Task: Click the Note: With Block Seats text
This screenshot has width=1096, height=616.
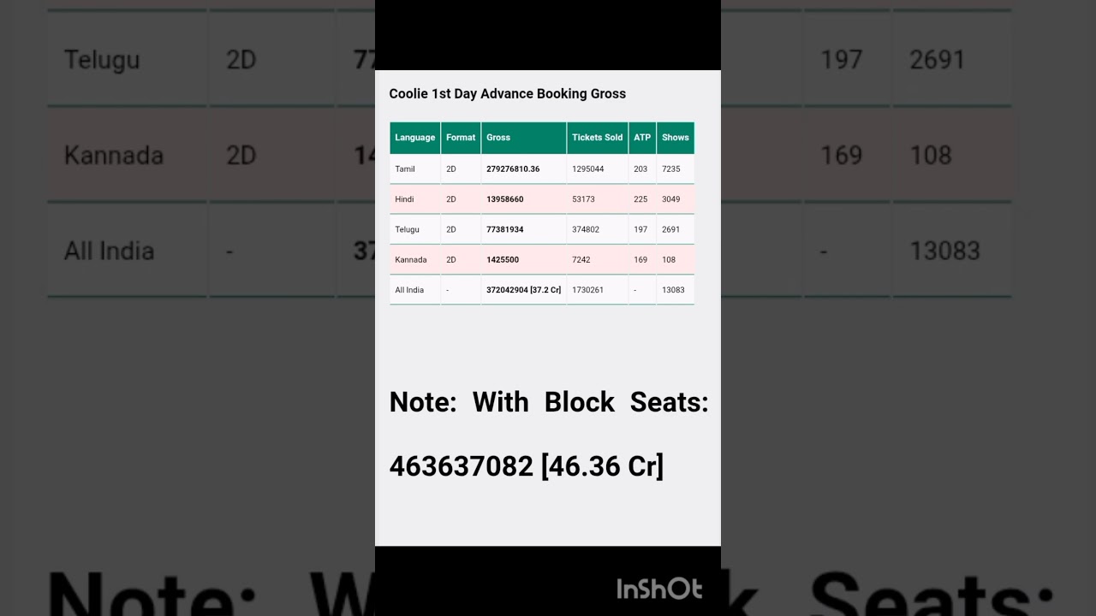Action: pos(548,402)
